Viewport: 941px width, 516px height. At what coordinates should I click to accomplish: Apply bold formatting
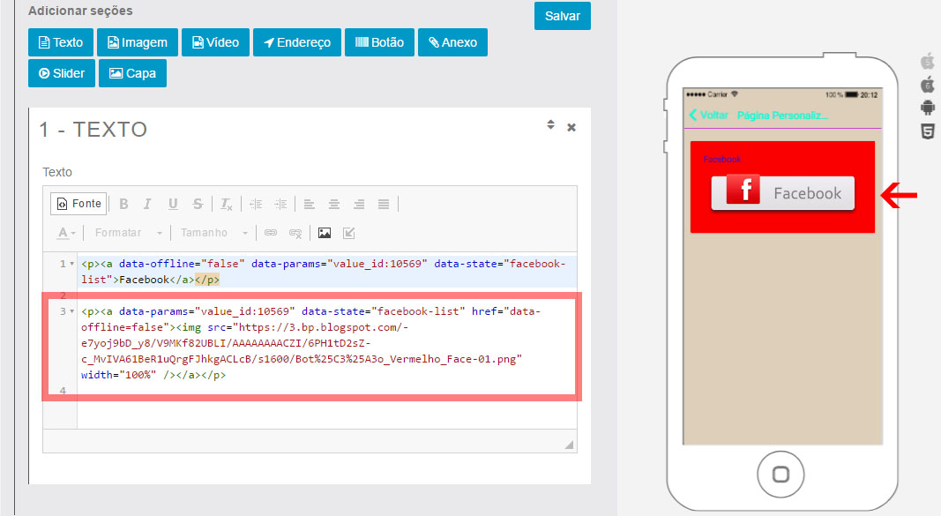click(x=123, y=204)
